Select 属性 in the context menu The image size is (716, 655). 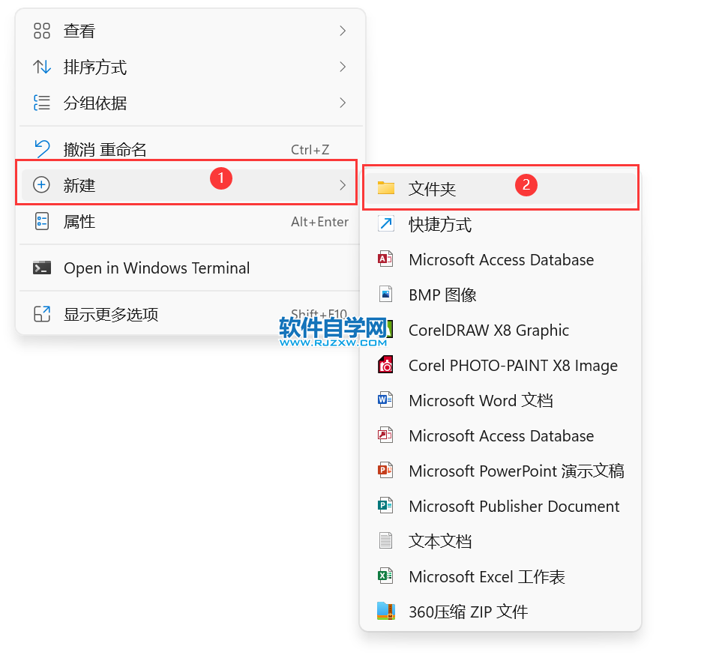point(190,222)
